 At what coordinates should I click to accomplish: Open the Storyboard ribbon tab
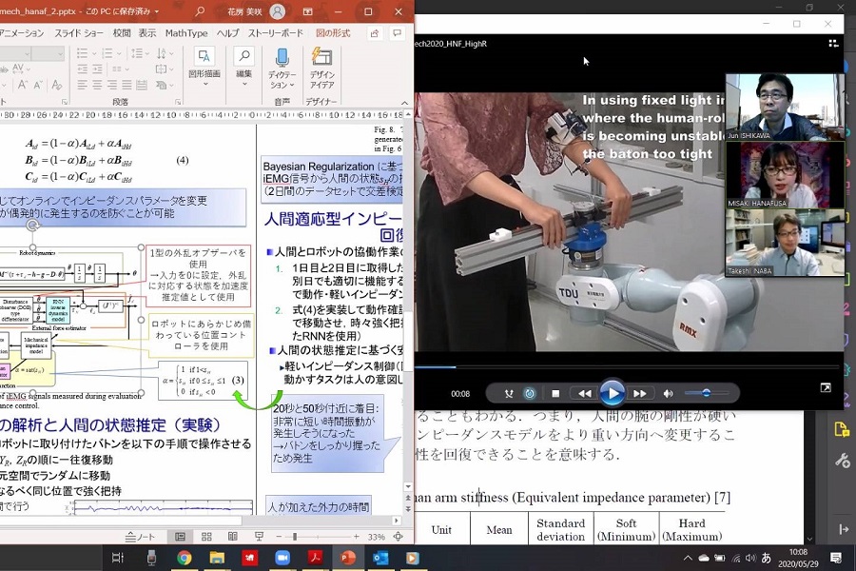(x=276, y=33)
